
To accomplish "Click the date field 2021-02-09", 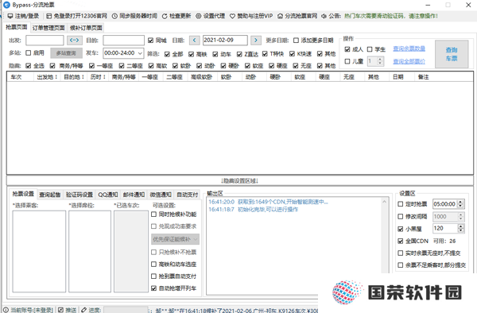I will (x=225, y=40).
